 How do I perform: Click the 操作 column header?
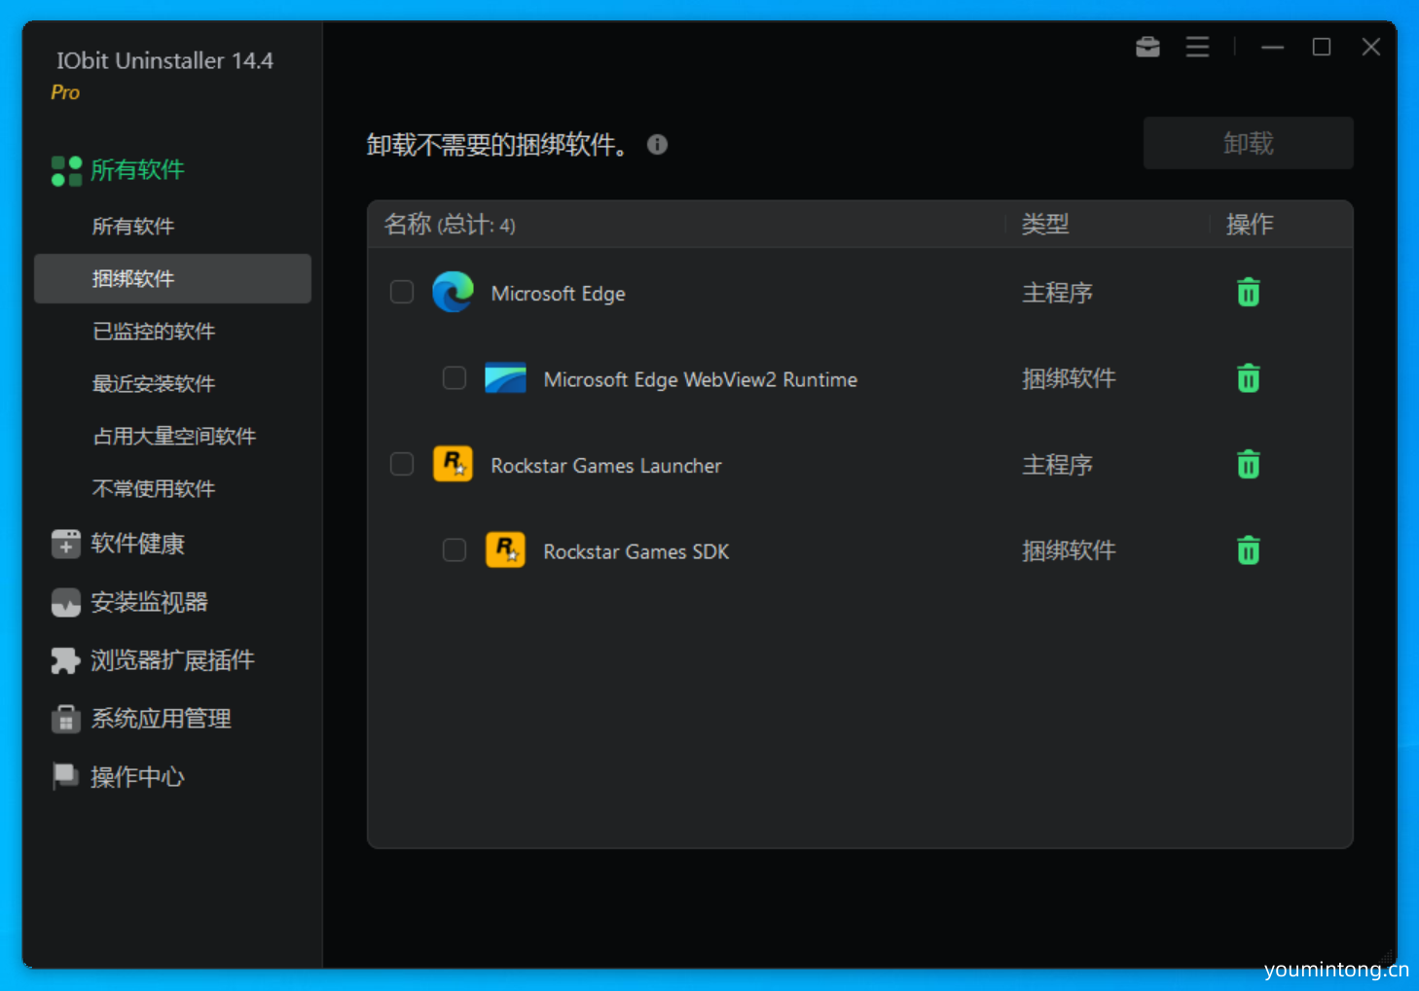tap(1250, 225)
